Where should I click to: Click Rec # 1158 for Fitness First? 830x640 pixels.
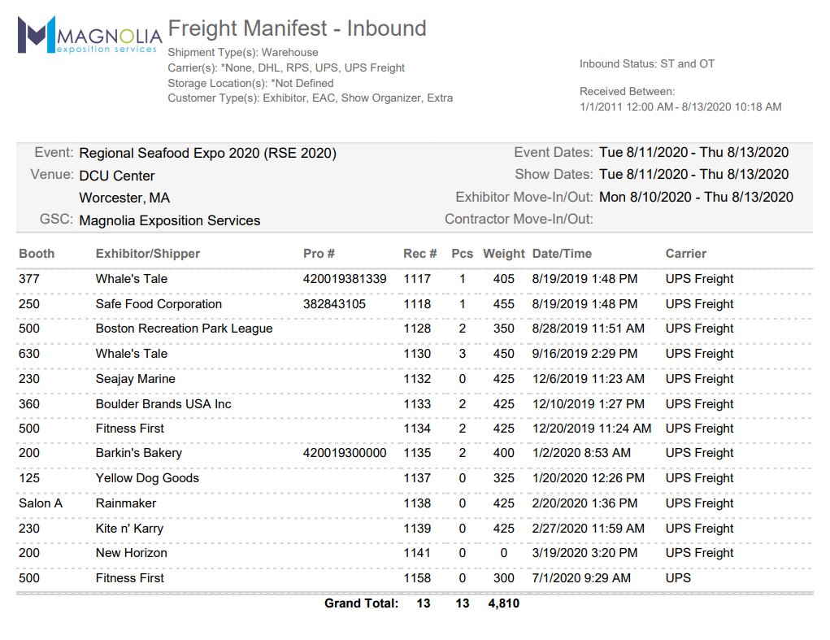pyautogui.click(x=419, y=578)
